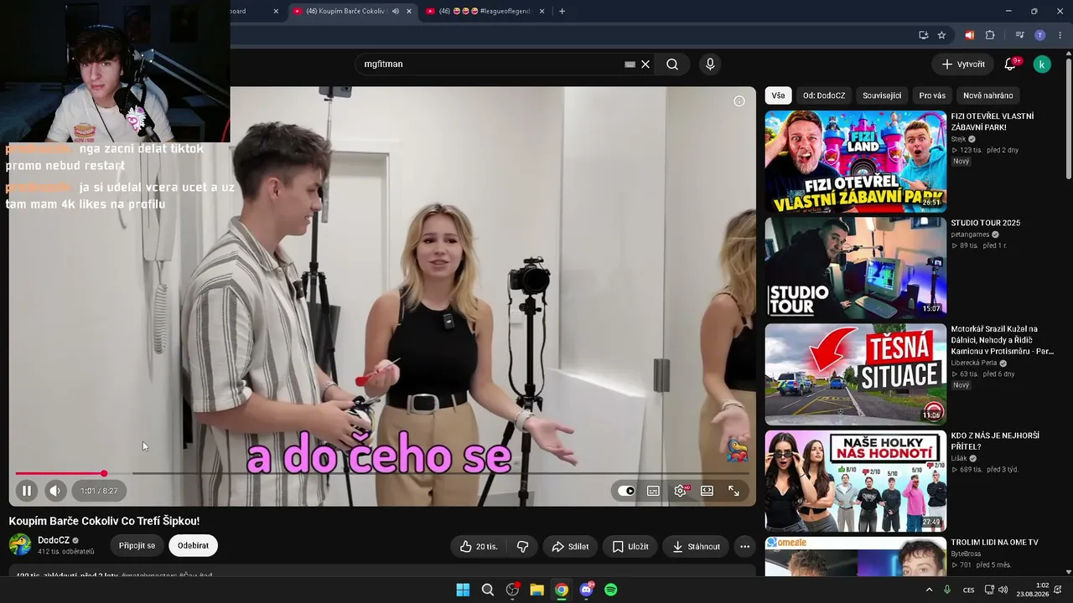Open the red speaker extension
This screenshot has height=603, width=1073.
click(969, 35)
